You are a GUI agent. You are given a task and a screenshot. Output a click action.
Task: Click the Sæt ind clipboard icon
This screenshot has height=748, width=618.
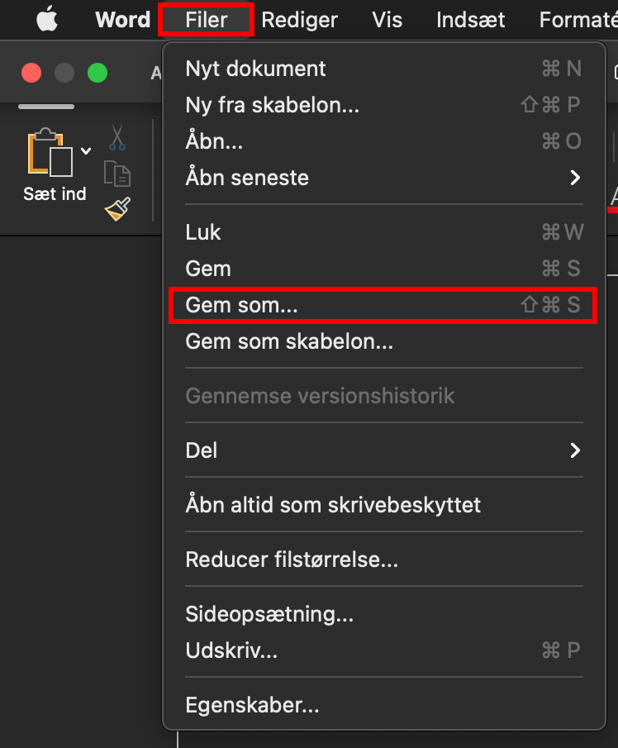(50, 152)
